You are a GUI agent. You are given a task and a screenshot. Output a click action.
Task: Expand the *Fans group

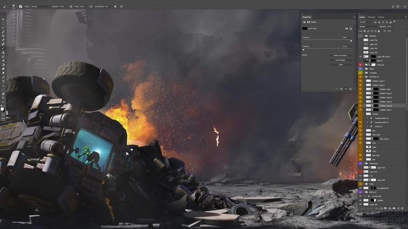tap(364, 69)
